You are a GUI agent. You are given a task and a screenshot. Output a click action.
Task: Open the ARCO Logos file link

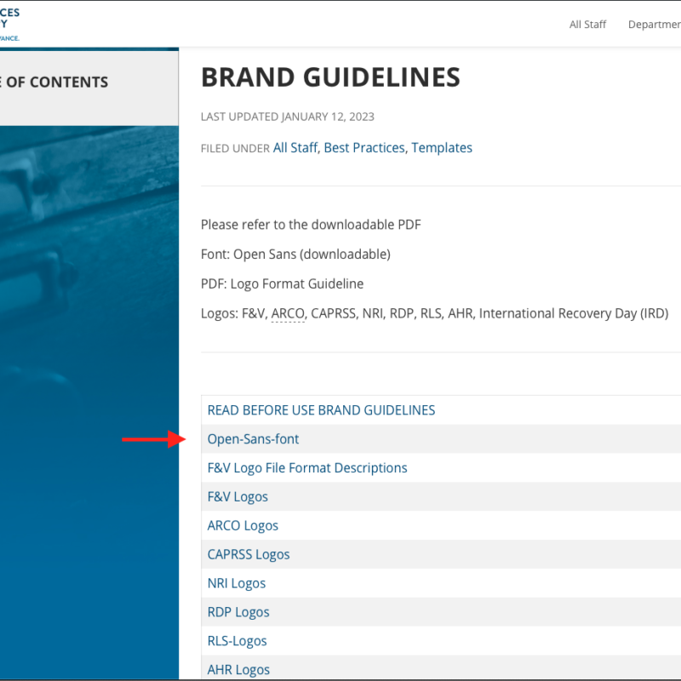(x=243, y=526)
